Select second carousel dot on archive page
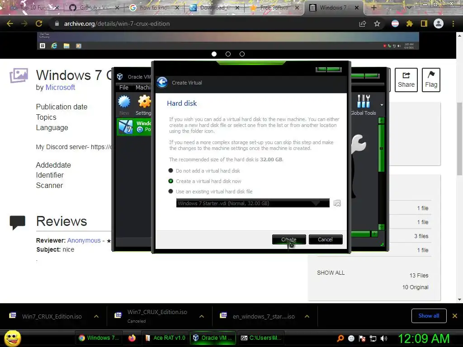The width and height of the screenshot is (463, 347). [x=228, y=54]
